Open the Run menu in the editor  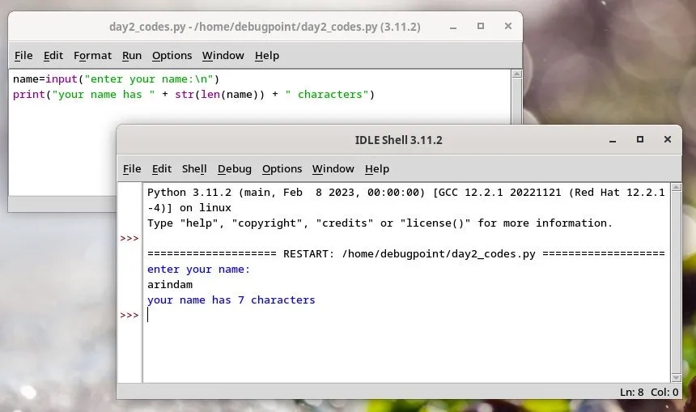click(x=131, y=55)
